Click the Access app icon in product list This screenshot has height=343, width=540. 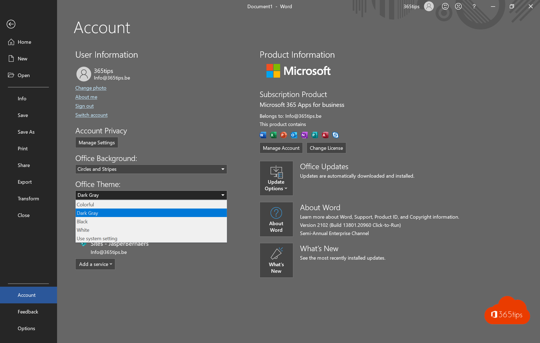pos(324,135)
